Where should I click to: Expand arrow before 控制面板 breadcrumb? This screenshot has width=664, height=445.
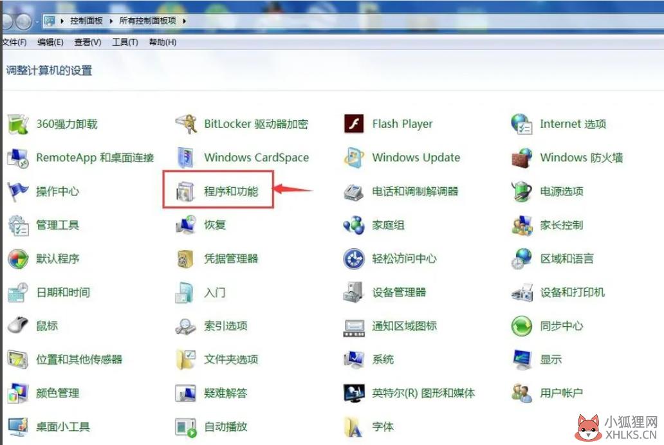[62, 21]
